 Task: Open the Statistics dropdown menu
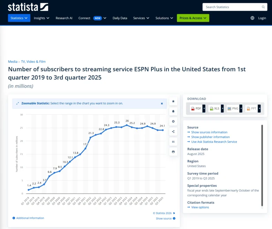click(19, 18)
